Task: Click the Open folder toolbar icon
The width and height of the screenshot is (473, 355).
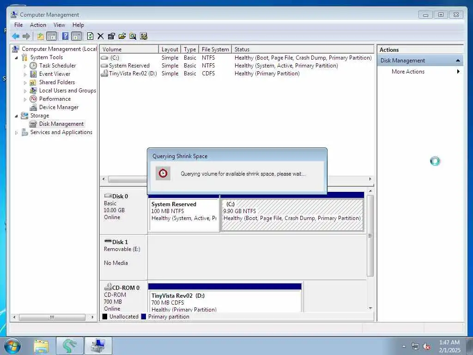Action: 122,37
